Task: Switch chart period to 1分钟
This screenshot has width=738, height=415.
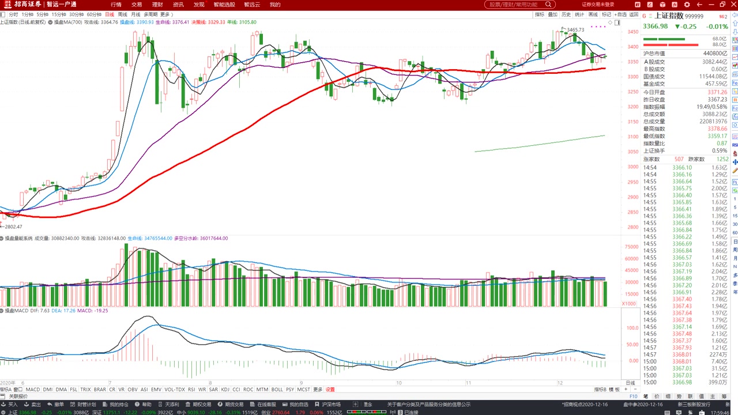Action: (27, 14)
